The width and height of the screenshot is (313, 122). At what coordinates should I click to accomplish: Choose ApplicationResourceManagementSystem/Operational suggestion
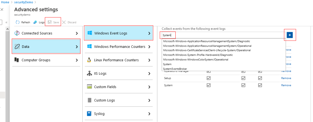[208, 46]
